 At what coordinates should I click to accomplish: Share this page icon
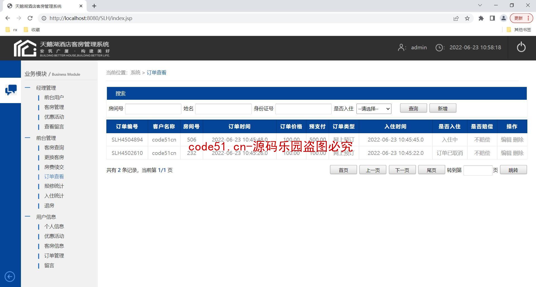pos(456,18)
